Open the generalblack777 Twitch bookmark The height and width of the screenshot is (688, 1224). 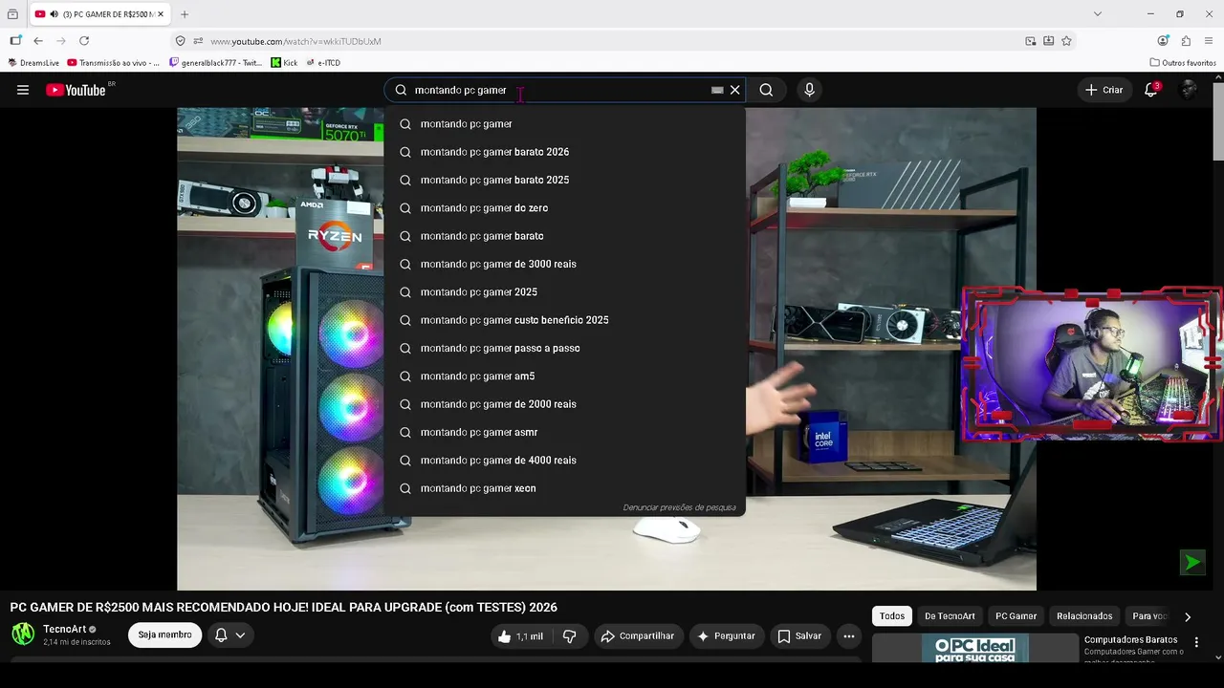pyautogui.click(x=215, y=63)
